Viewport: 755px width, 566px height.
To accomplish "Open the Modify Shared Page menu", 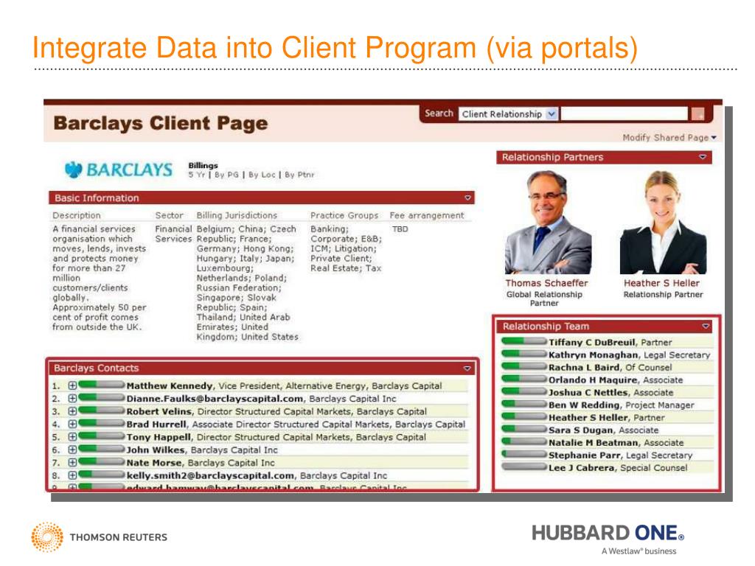I will point(669,138).
